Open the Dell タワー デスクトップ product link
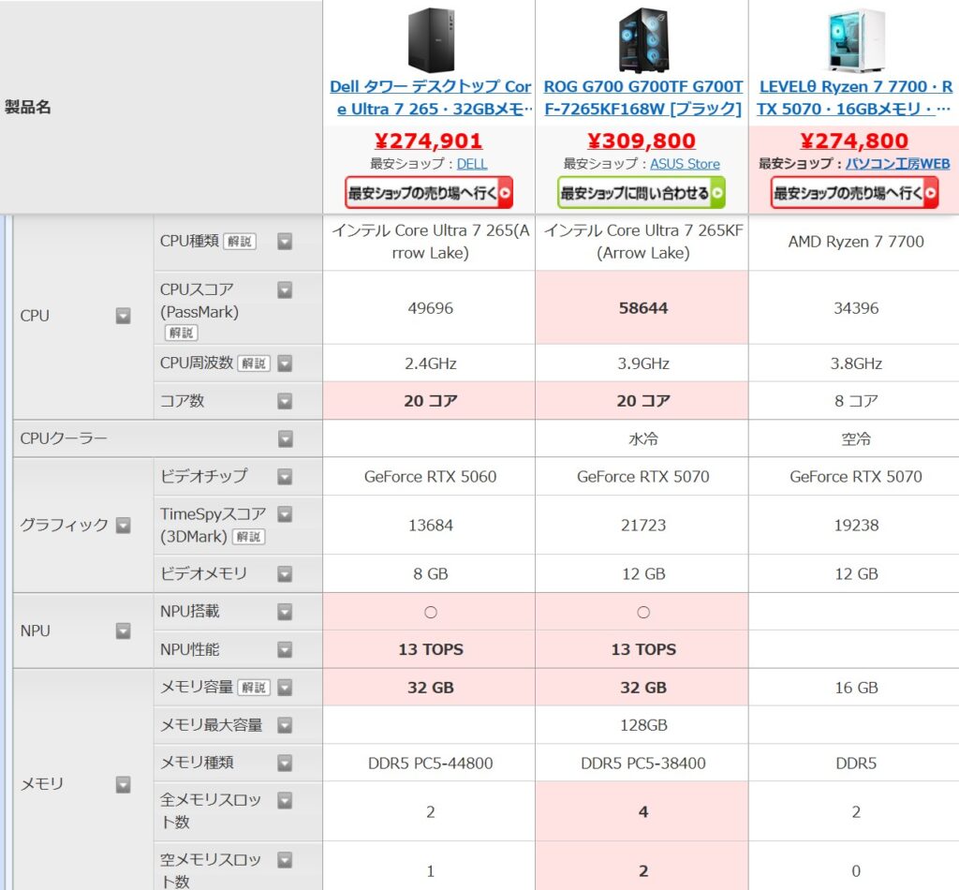The width and height of the screenshot is (959, 890). 429,98
